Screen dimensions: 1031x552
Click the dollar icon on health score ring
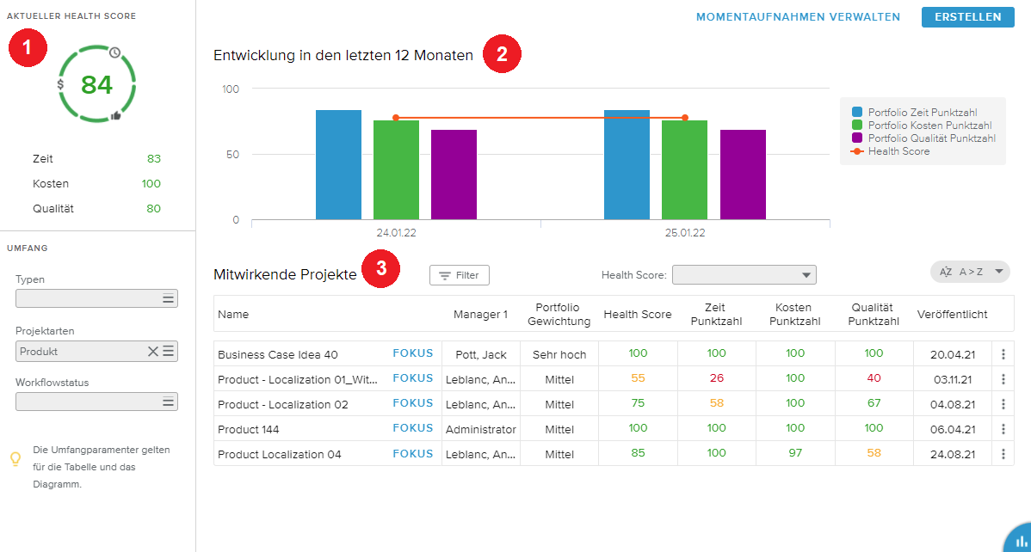60,84
